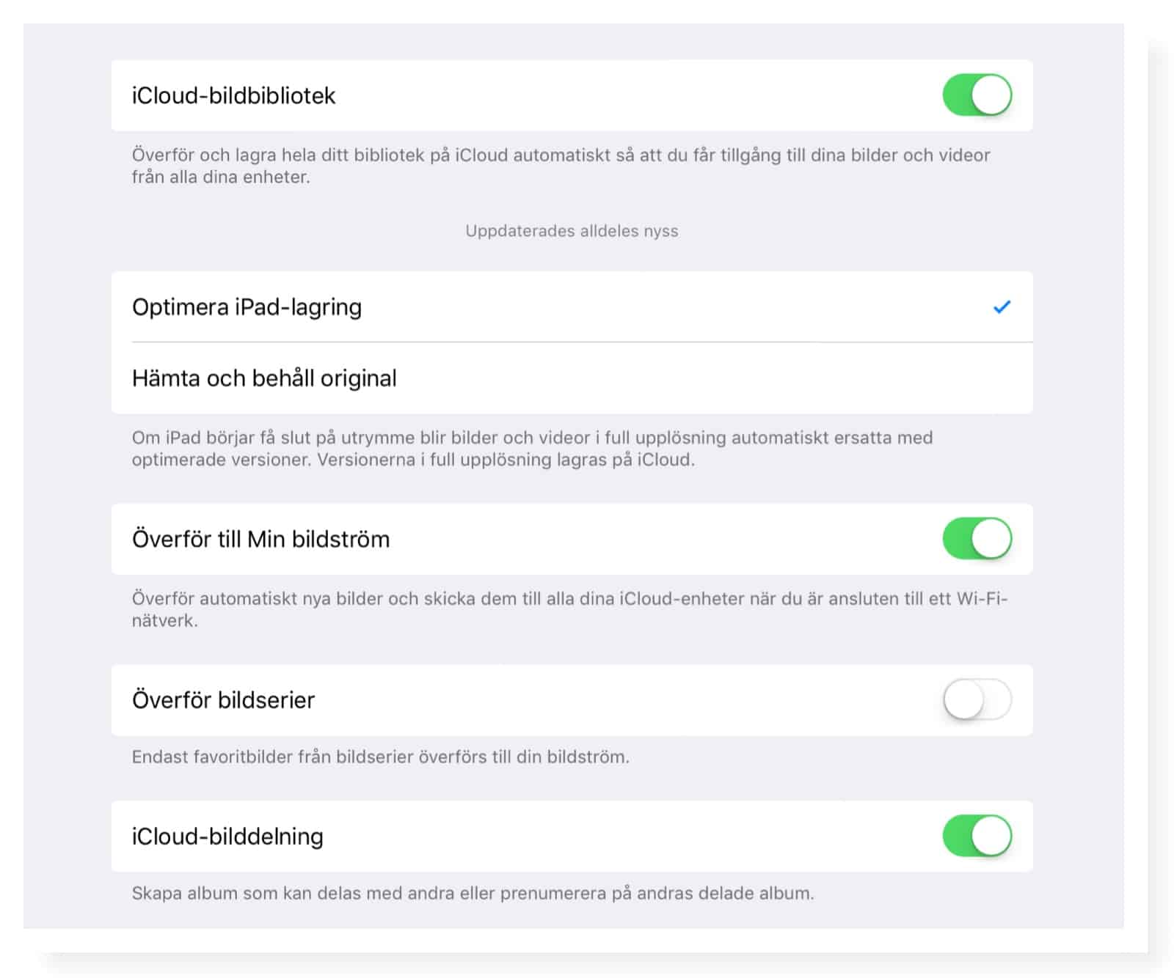Image resolution: width=1174 pixels, height=978 pixels.
Task: Choose Hämta och behåll original
Action: click(x=264, y=378)
